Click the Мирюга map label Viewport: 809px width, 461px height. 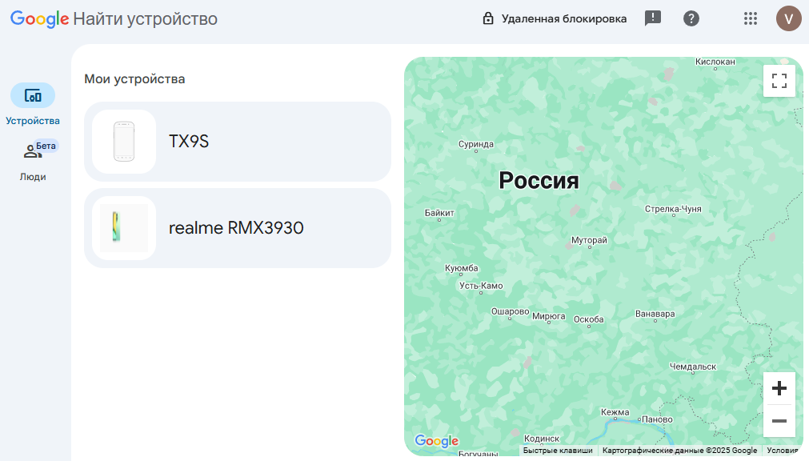click(548, 316)
